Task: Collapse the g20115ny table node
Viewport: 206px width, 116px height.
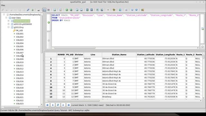Action: (9, 27)
